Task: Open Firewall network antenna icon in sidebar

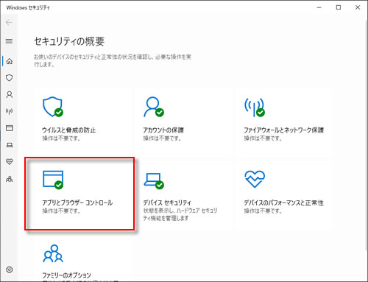Action: pos(10,111)
